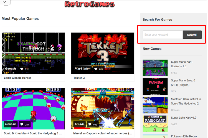Open Super Mario Kart Horizons thumbnail
Screen dimensions: 208x138
click(155, 68)
